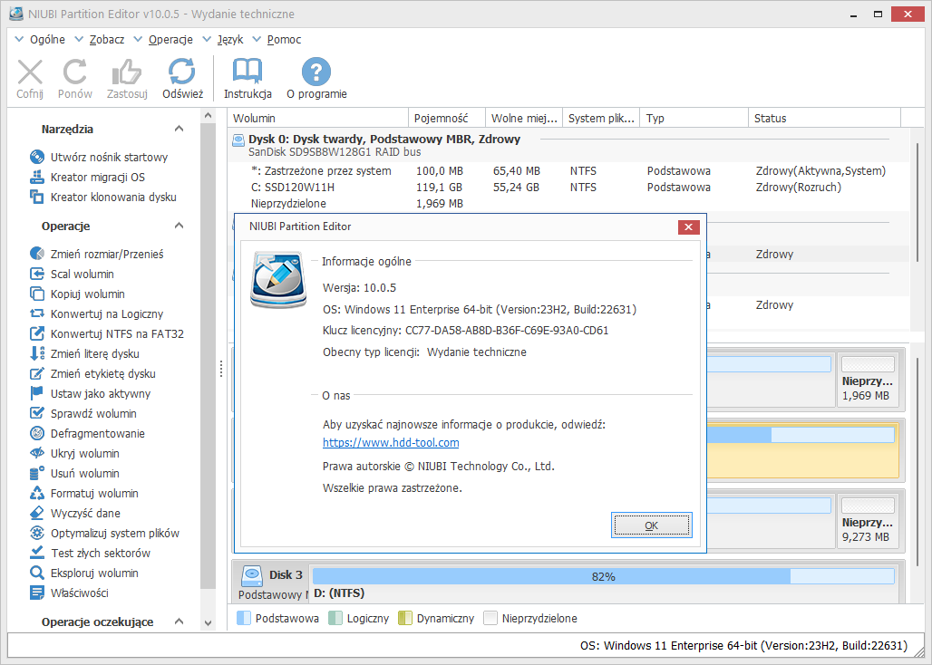Click the Zastosuj apply thumbs-up icon
Image resolution: width=932 pixels, height=665 pixels.
[127, 72]
